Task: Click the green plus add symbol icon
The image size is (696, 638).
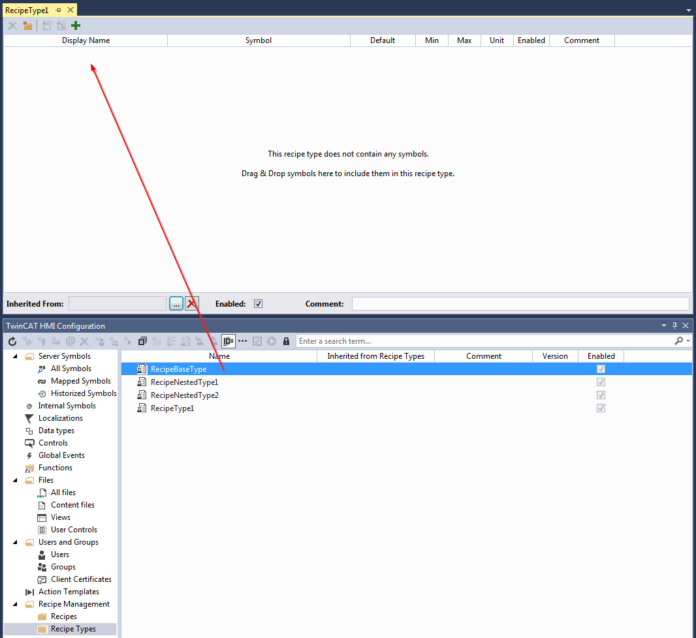Action: [x=76, y=25]
